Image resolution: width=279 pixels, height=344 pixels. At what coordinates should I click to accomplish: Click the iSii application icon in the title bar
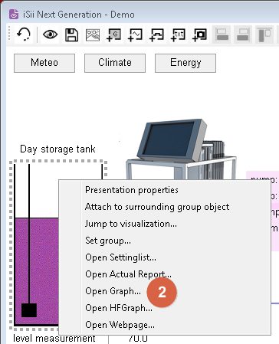coord(14,15)
